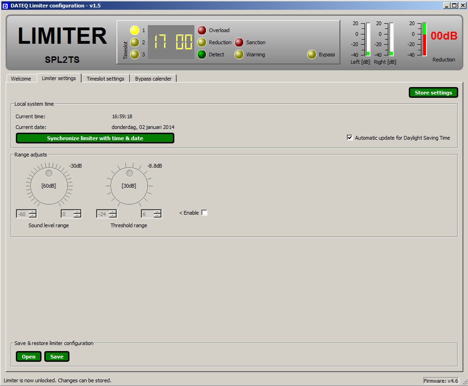The height and width of the screenshot is (386, 468).
Task: Click the stepper arrows of the -60 field
Action: 33,214
